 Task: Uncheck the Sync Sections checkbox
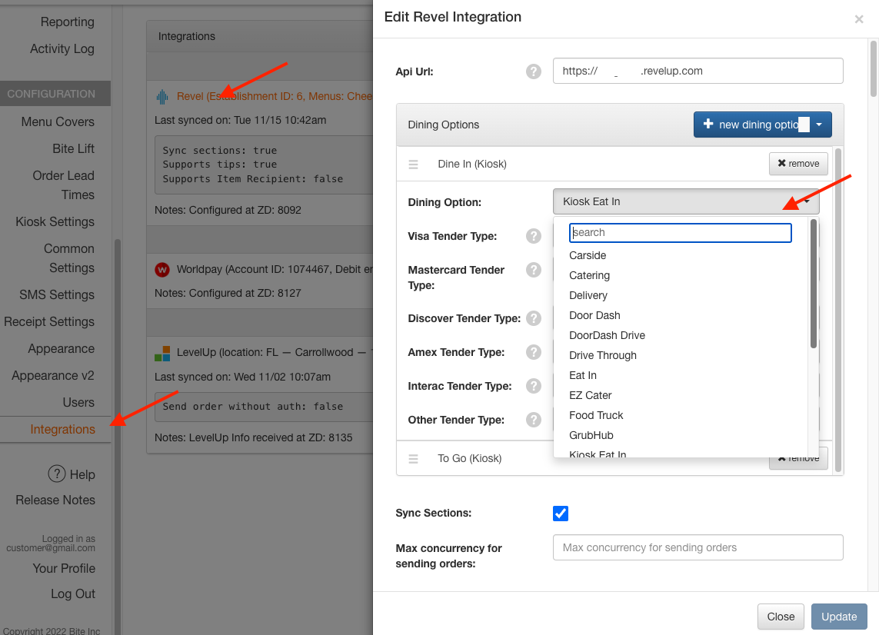pos(561,514)
